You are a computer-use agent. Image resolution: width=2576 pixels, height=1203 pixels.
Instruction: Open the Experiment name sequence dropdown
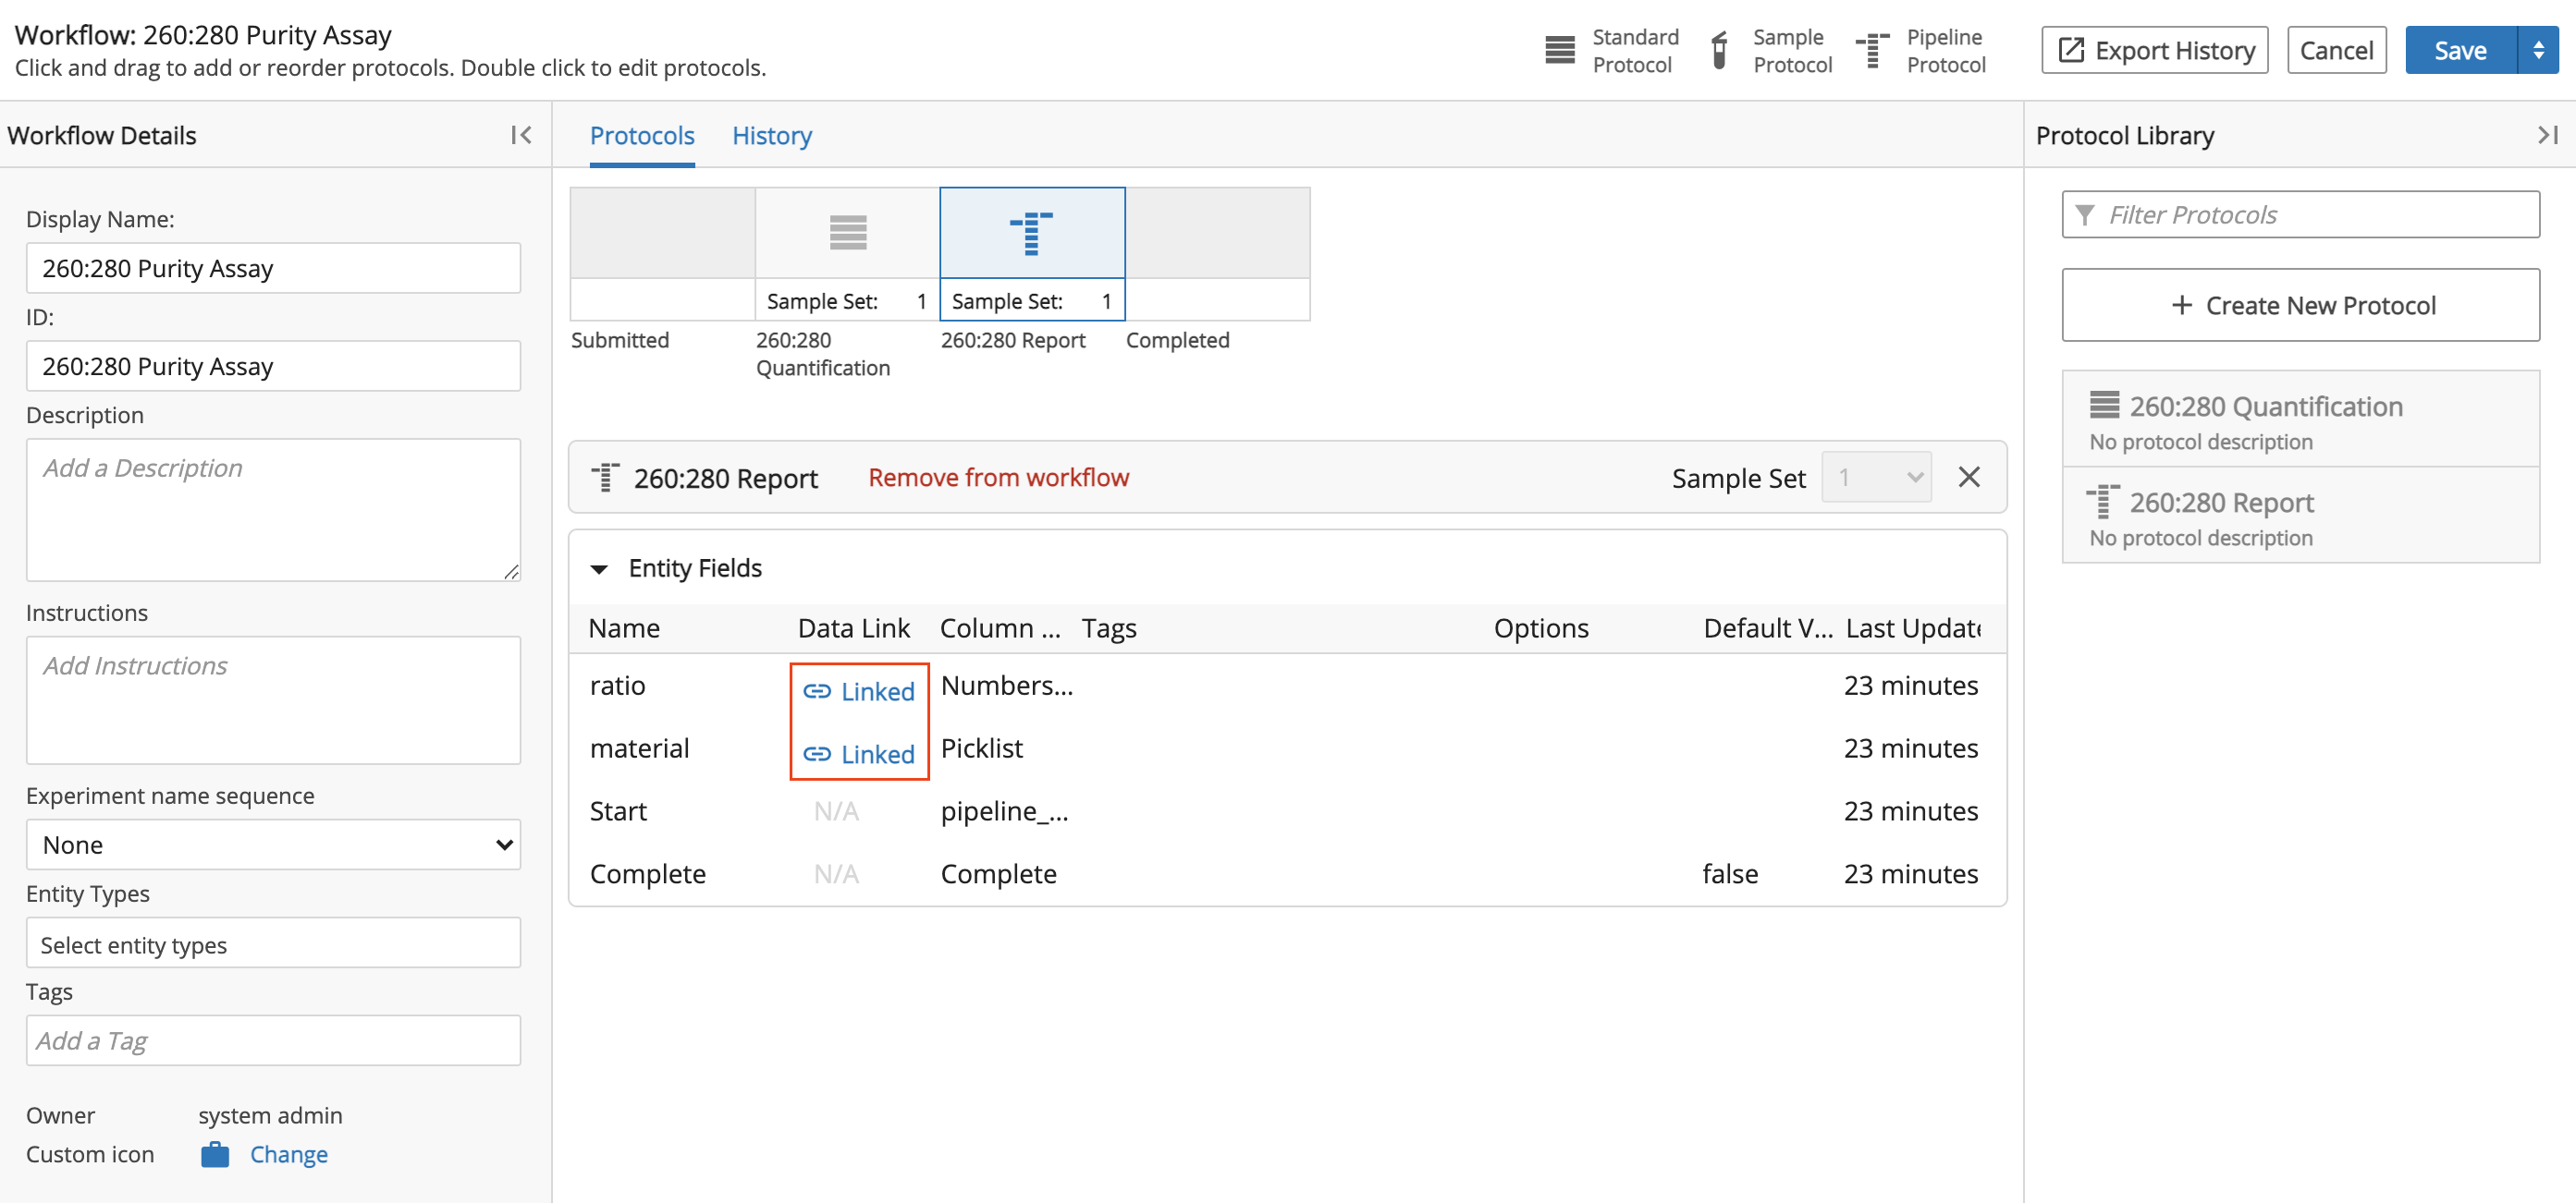(x=273, y=845)
